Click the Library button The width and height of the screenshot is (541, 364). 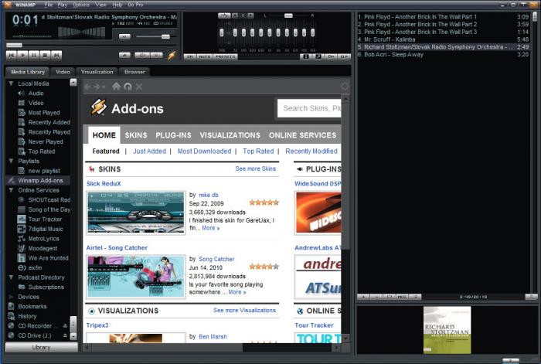point(41,347)
